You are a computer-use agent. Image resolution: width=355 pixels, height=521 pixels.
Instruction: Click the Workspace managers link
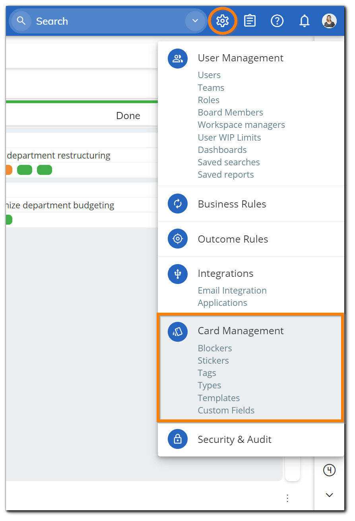point(241,125)
